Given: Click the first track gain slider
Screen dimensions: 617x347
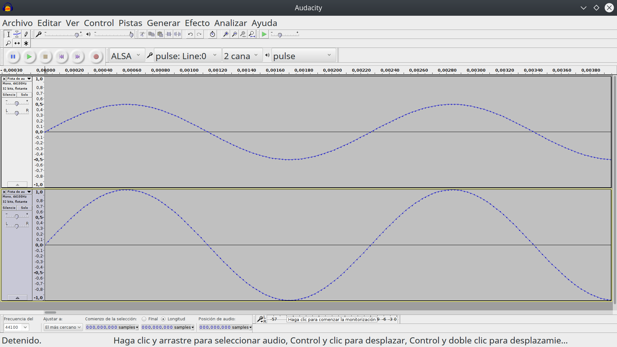Looking at the screenshot, I should [x=17, y=103].
